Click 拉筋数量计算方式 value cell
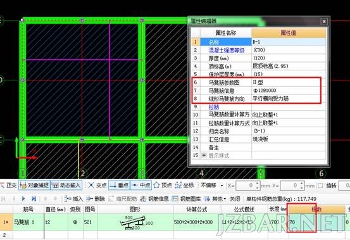The width and height of the screenshot is (350, 240). [289, 123]
